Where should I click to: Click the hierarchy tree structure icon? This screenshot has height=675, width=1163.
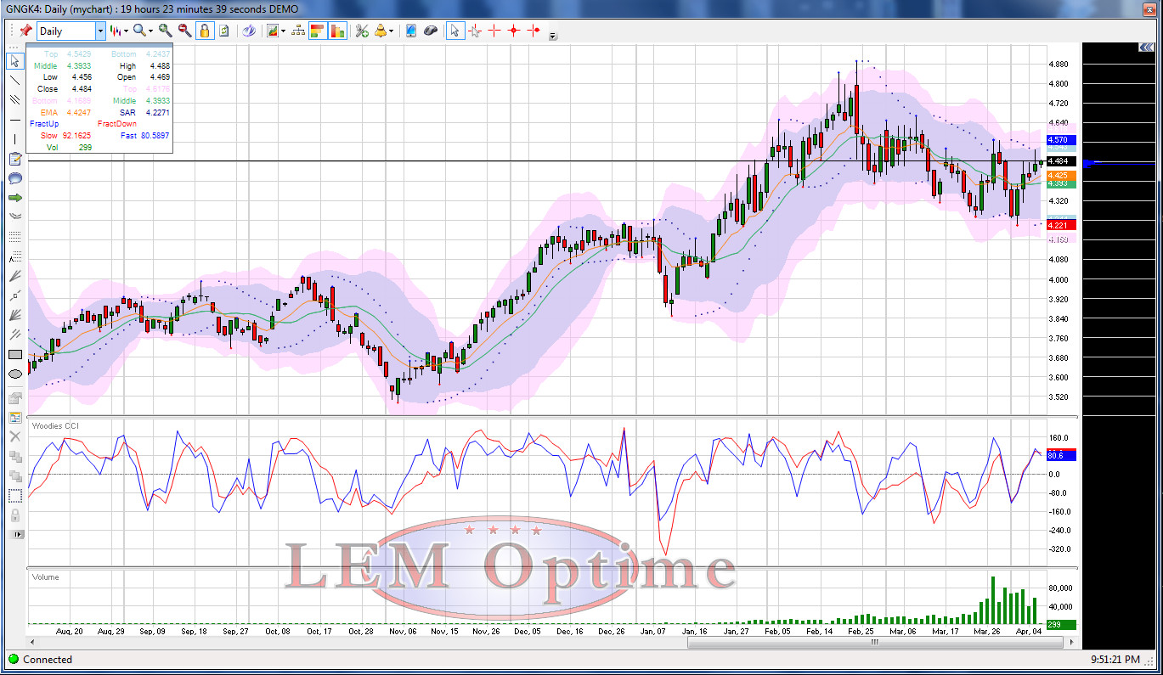coord(298,31)
